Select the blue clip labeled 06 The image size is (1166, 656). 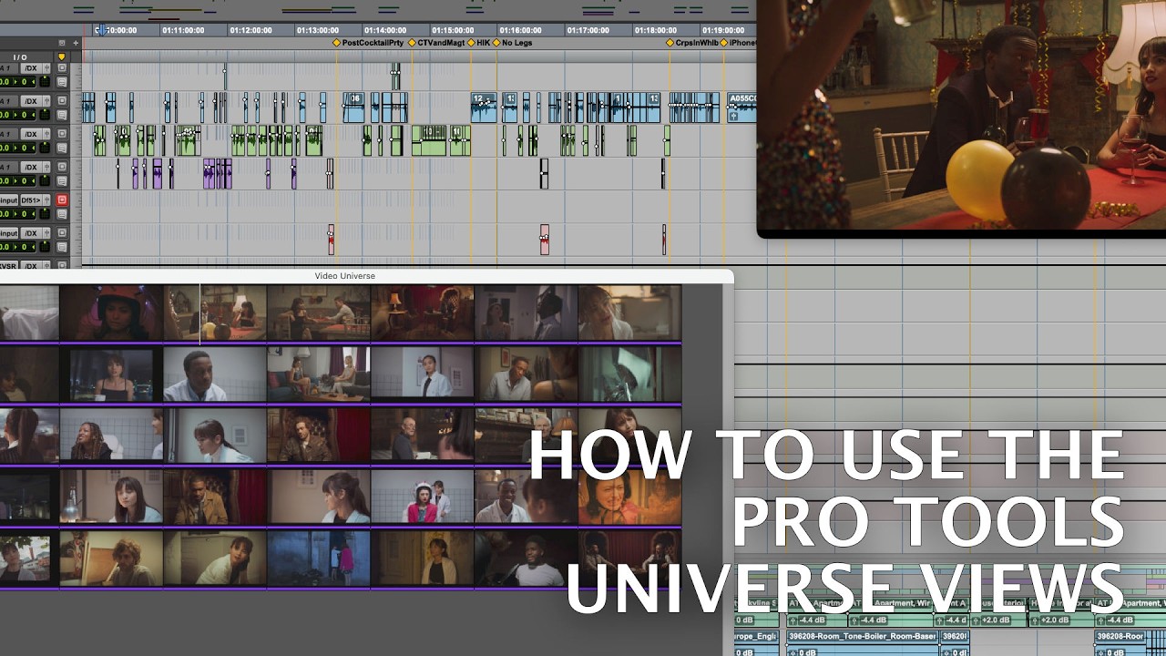pos(354,107)
